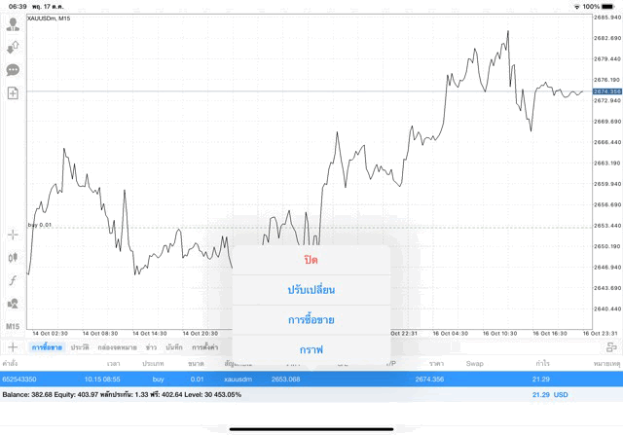Tap the new order document-plus icon

click(13, 93)
